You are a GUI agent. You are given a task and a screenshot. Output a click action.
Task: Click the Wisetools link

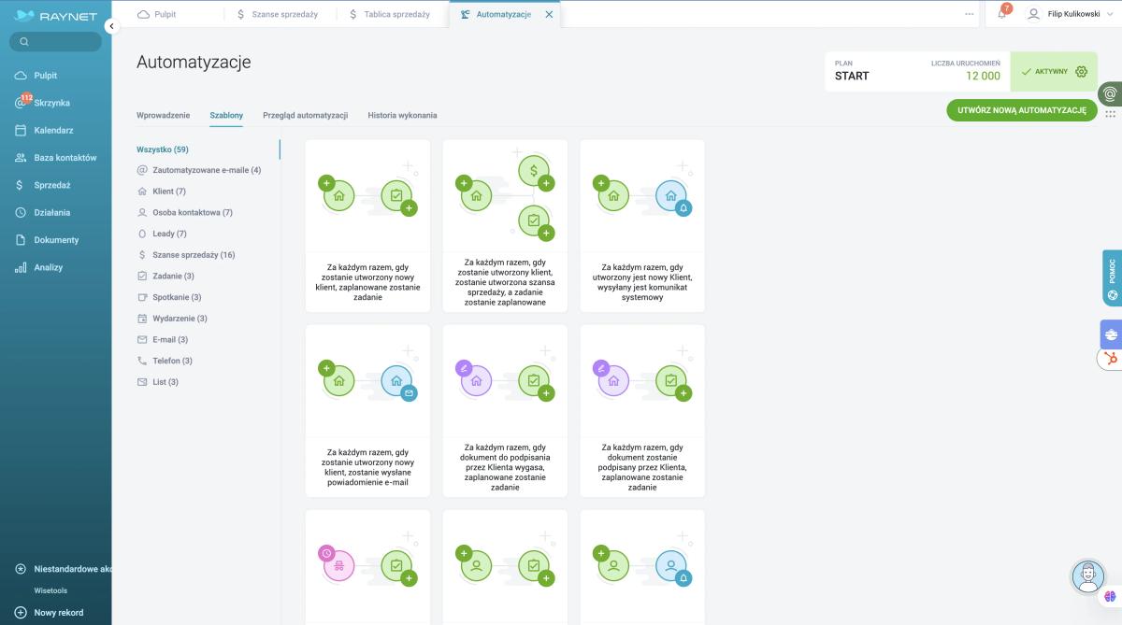50,590
